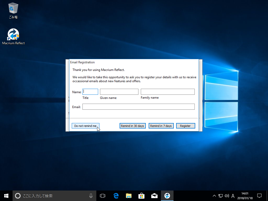268x201 pixels.
Task: Open the Windows Start menu
Action: [6, 196]
